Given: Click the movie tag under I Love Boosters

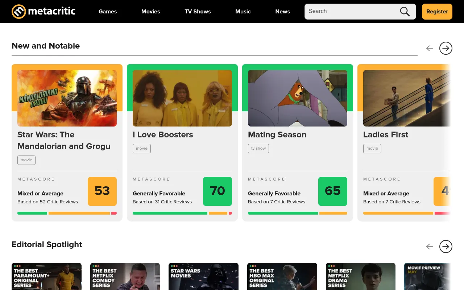Looking at the screenshot, I should (x=142, y=148).
